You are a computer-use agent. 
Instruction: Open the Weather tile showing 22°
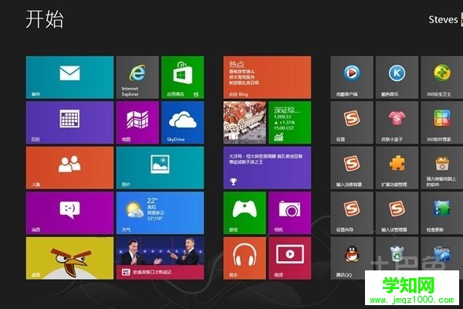pos(160,213)
